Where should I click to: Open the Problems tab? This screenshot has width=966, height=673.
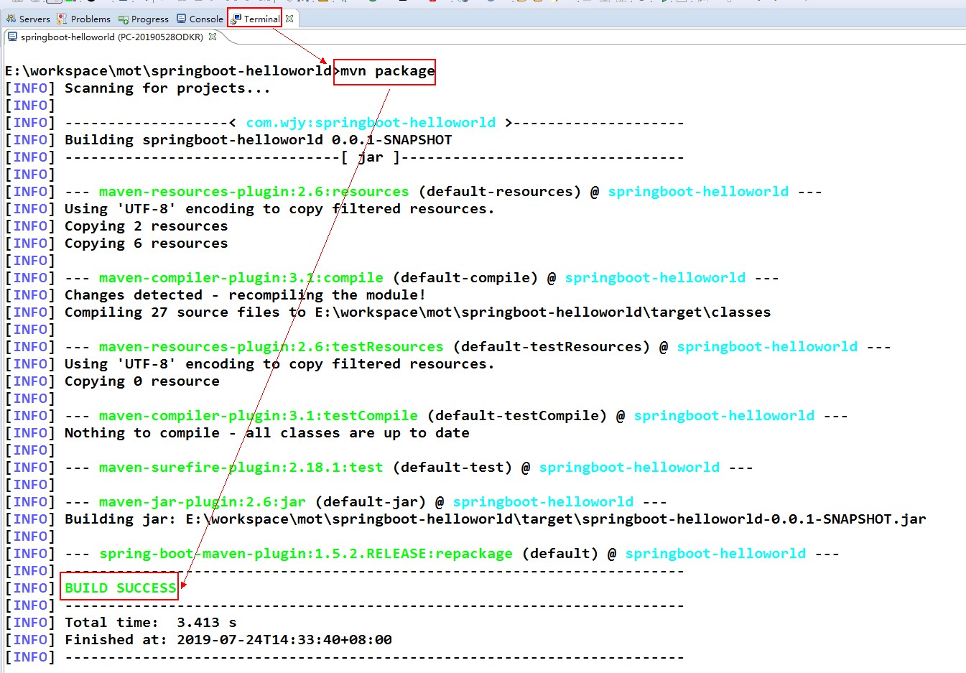pos(84,19)
